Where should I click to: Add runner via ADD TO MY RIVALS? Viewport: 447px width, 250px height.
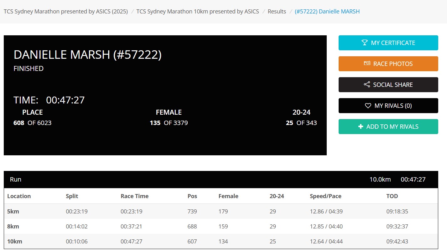pyautogui.click(x=388, y=127)
